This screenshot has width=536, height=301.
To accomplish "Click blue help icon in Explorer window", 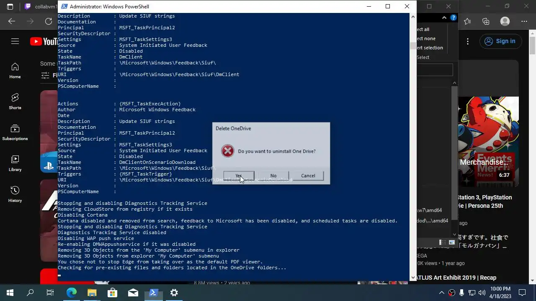I will tap(453, 18).
